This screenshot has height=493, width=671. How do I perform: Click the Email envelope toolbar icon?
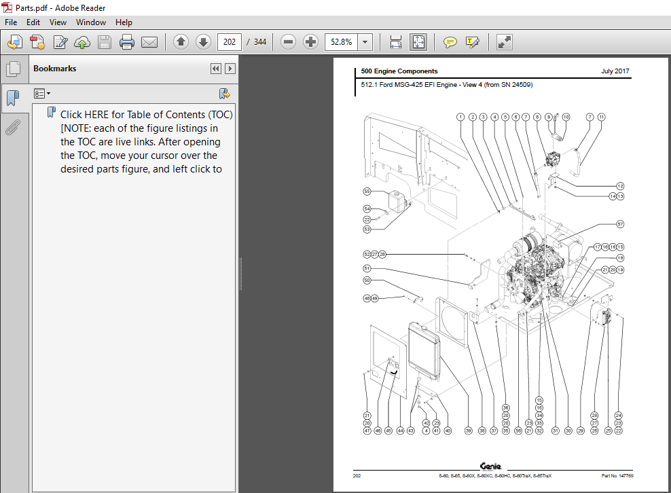pos(149,42)
